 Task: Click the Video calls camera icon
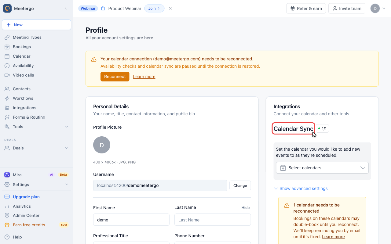[x=7, y=75]
